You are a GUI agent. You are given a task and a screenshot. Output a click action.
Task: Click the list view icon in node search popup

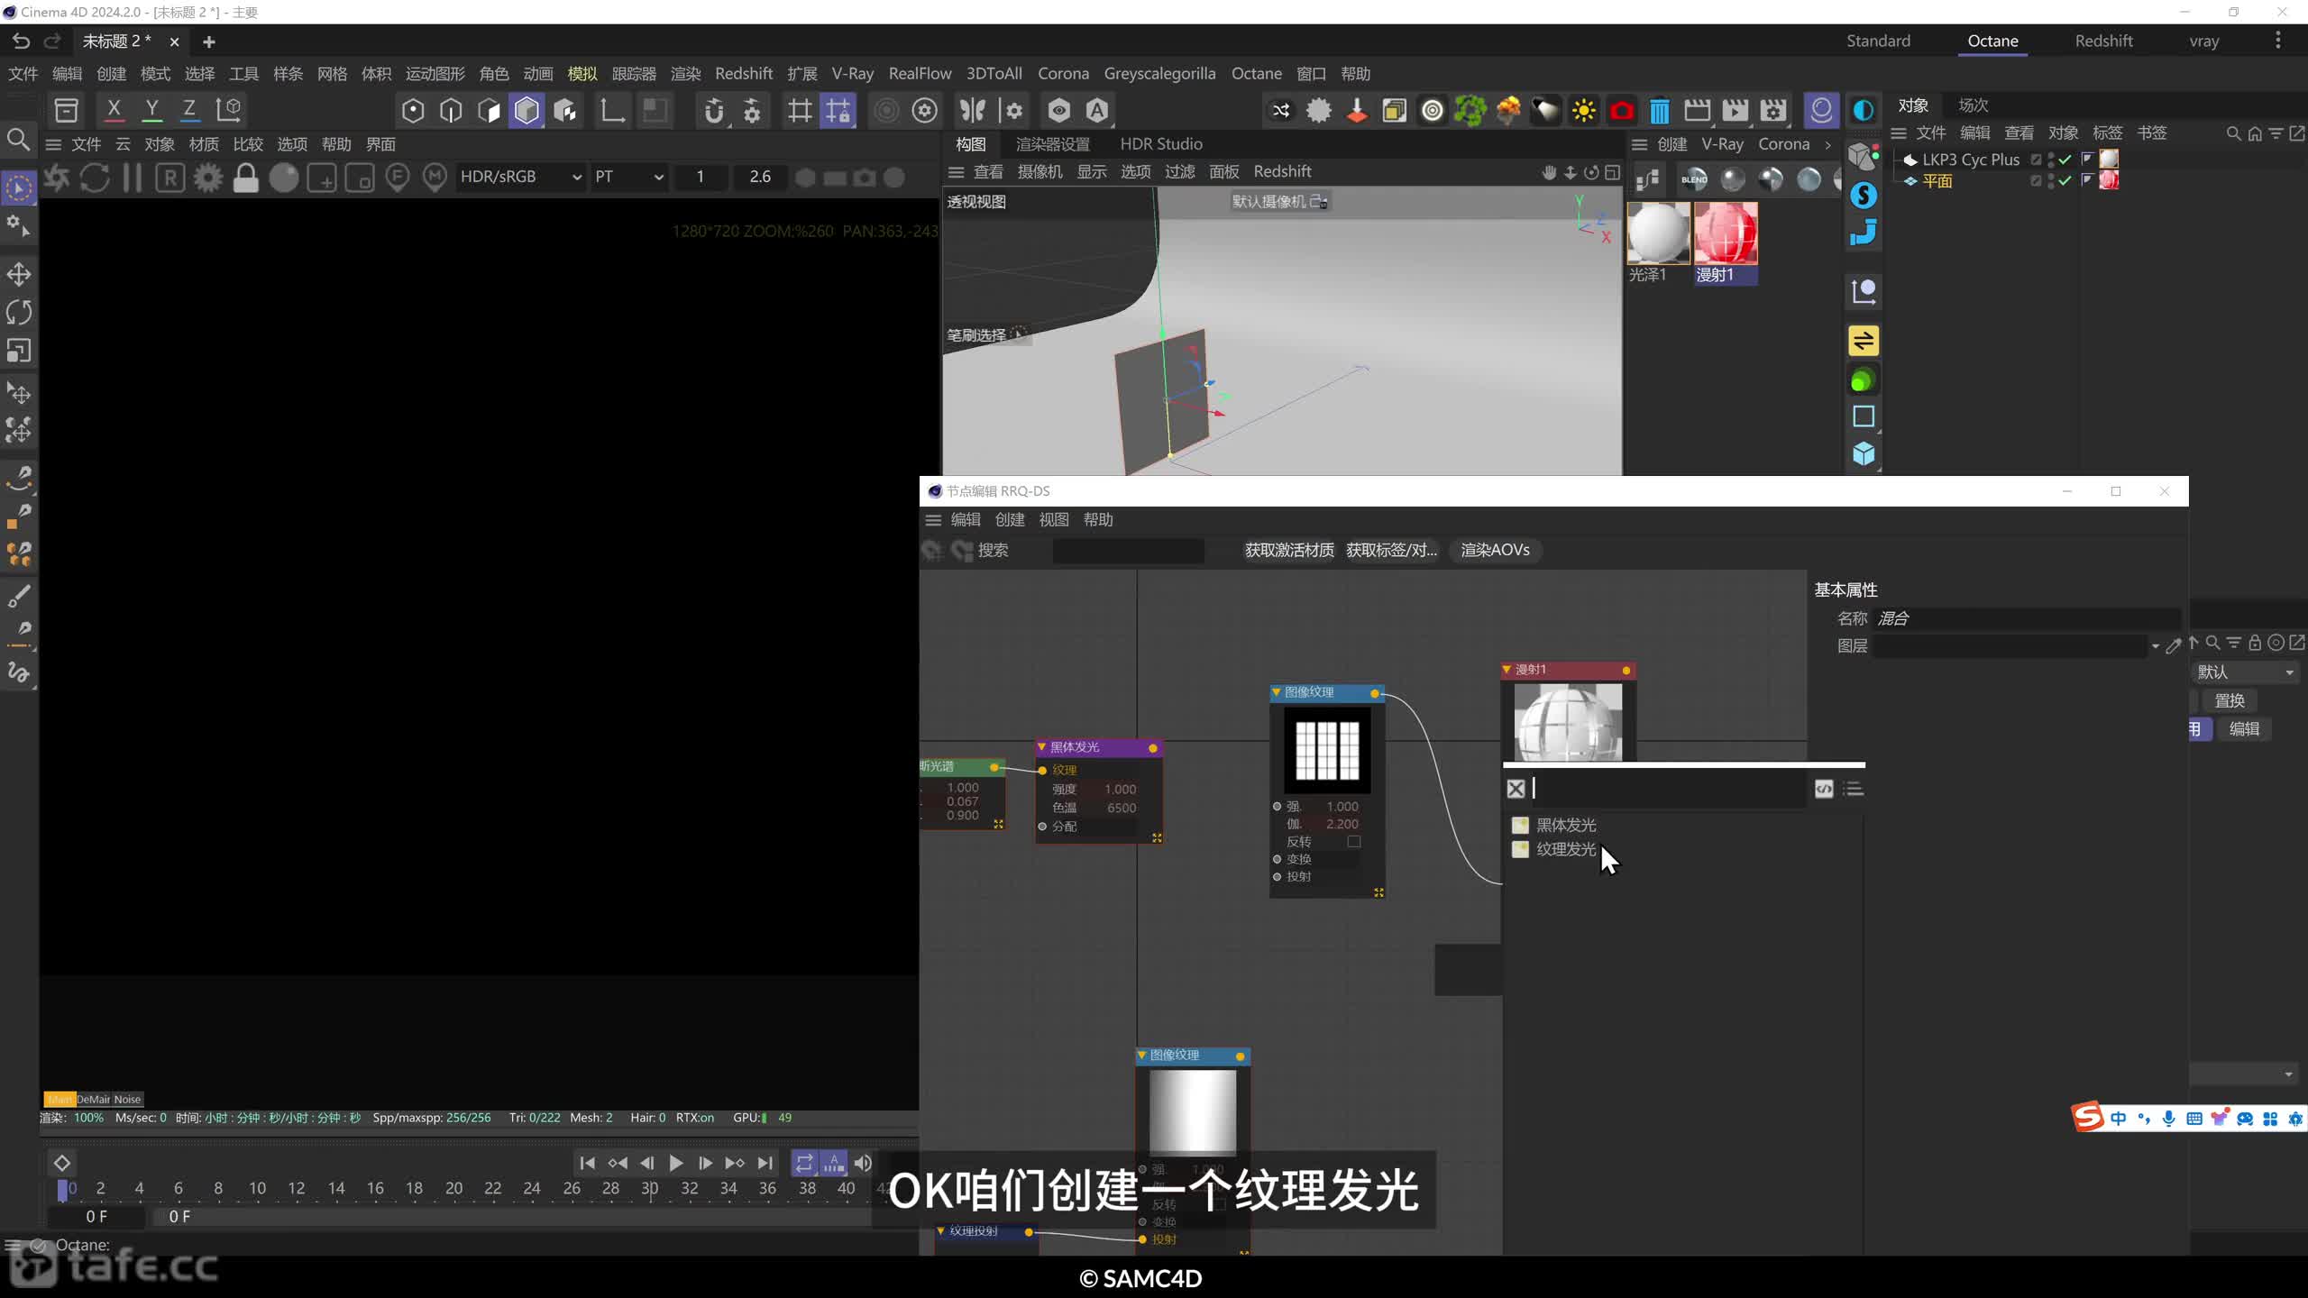[x=1854, y=789]
